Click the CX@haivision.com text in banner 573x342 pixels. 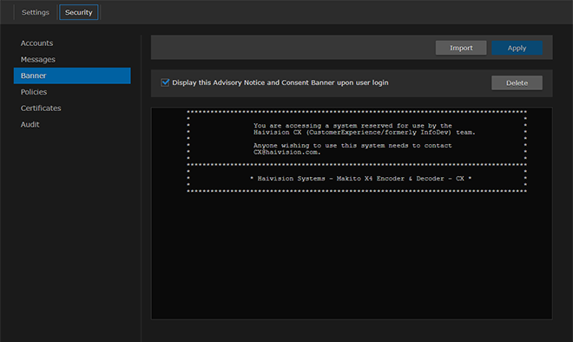[286, 153]
